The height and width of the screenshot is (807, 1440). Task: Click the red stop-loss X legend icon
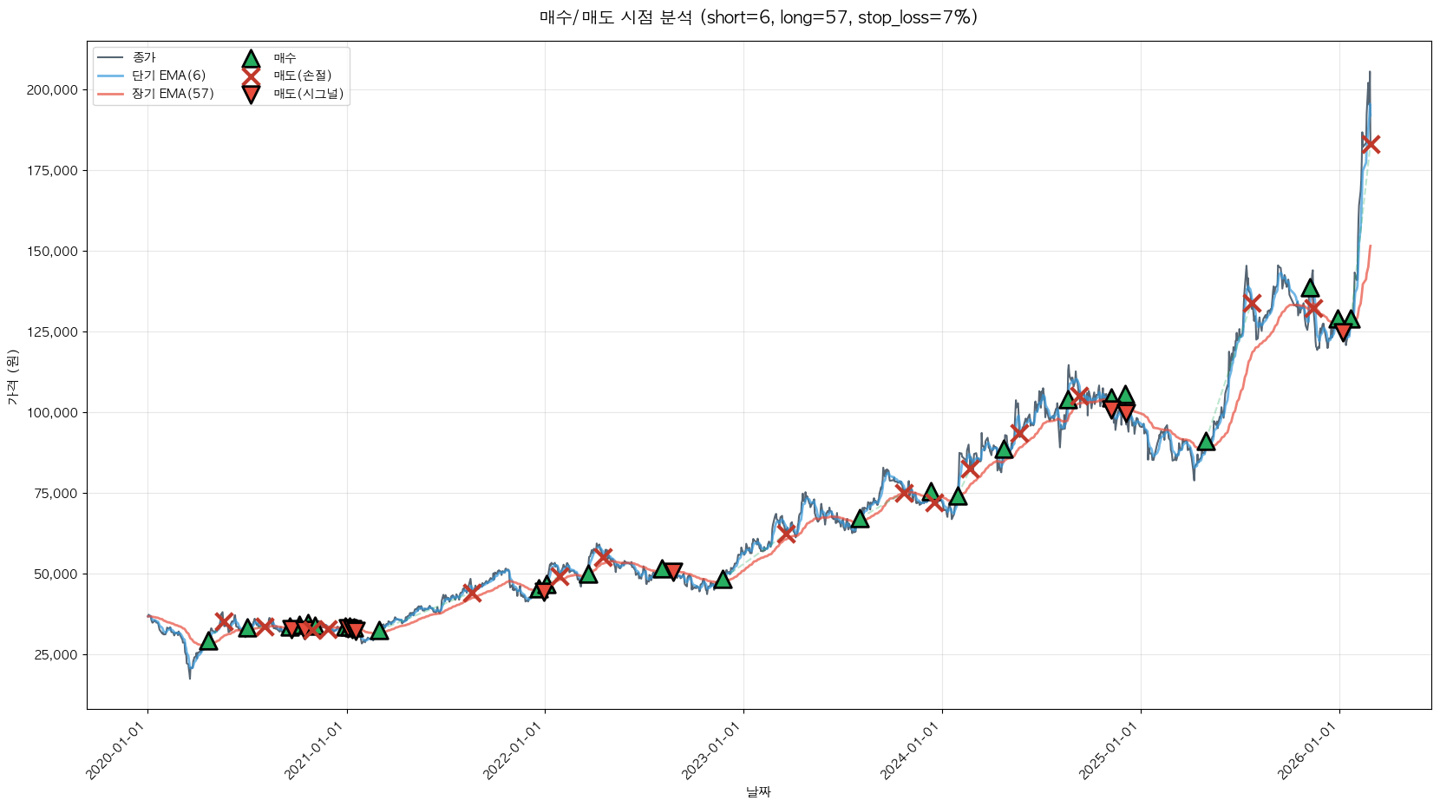[251, 76]
